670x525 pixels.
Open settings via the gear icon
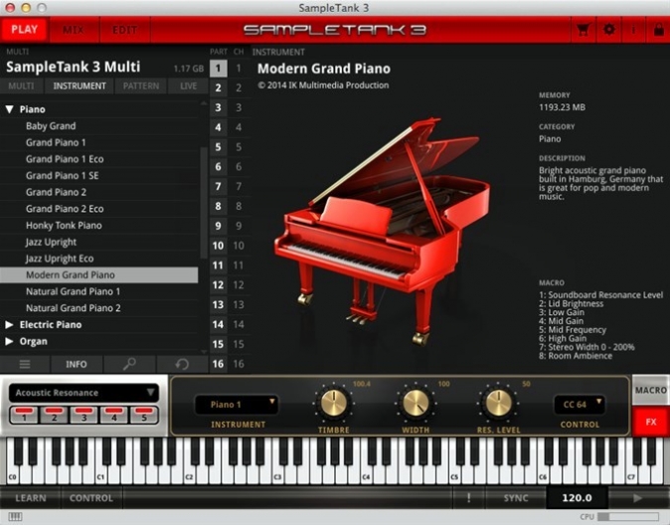tap(609, 30)
